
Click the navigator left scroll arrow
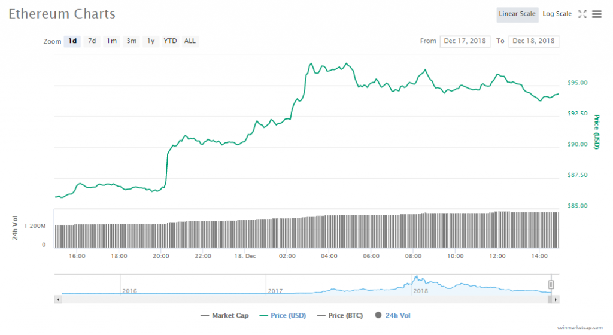(58, 299)
